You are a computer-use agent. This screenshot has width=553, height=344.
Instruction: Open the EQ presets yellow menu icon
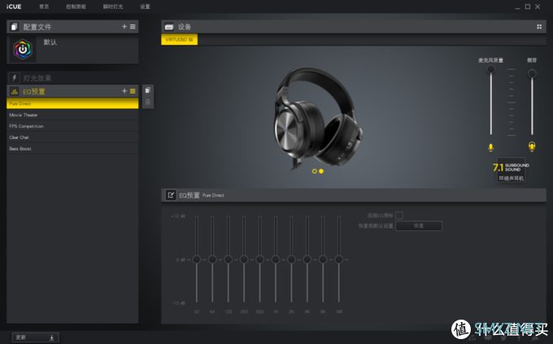(x=133, y=91)
